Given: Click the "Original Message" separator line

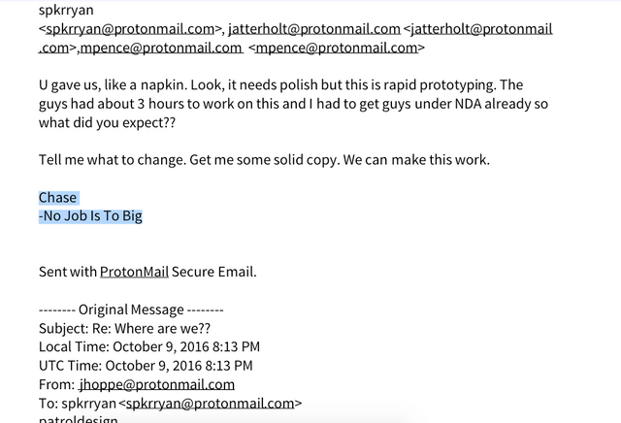Looking at the screenshot, I should (x=131, y=309).
